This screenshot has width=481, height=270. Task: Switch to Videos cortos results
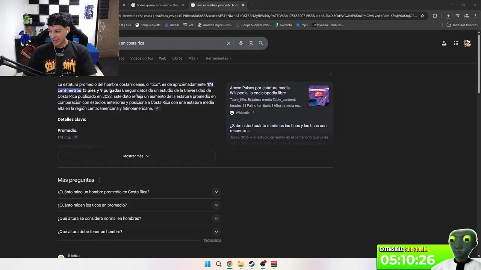click(x=142, y=58)
